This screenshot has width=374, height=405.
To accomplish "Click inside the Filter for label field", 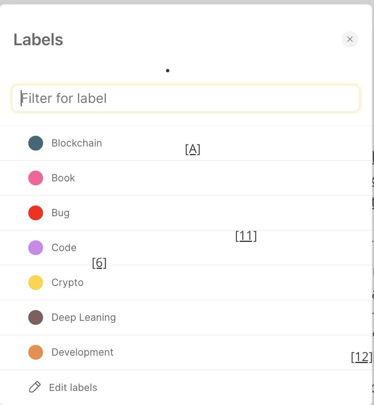I will click(186, 98).
